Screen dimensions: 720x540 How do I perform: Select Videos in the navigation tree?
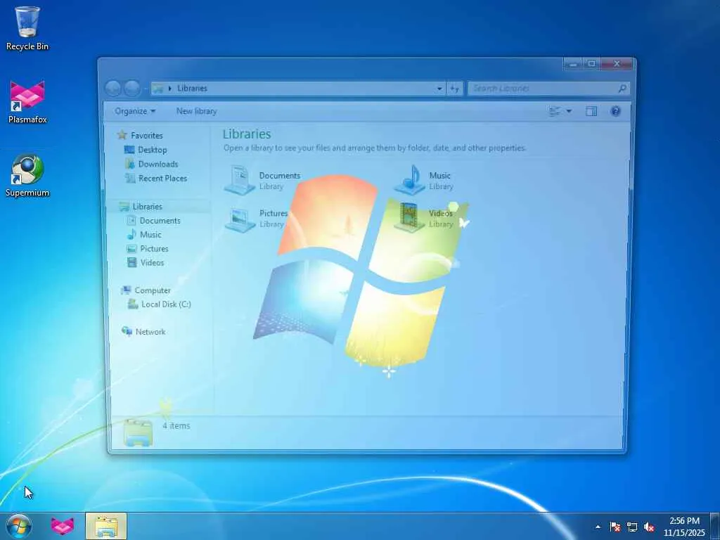(146, 263)
